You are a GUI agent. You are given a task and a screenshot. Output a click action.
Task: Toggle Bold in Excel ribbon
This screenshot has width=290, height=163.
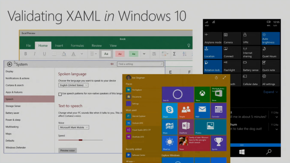pos(25,54)
